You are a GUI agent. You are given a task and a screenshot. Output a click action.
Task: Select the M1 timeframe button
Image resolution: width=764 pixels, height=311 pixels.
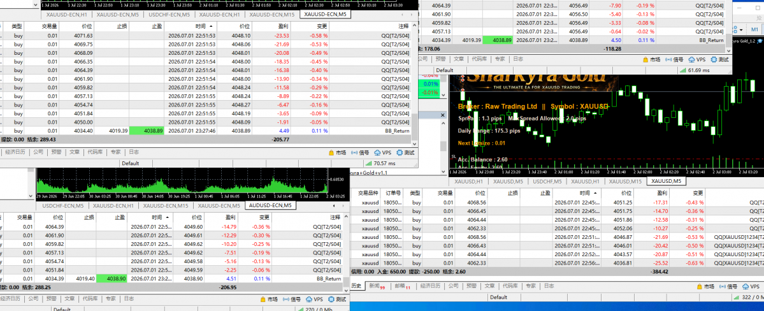754,29
